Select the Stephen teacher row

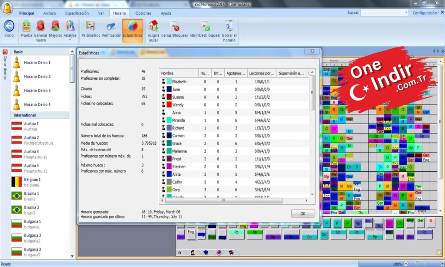[x=234, y=167]
